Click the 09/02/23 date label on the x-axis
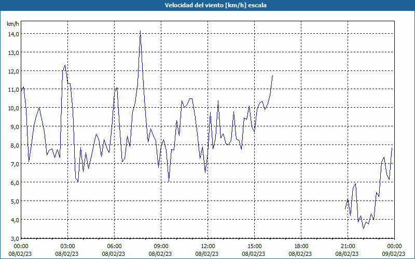Viewport: 415px width, 259px height. pyautogui.click(x=394, y=254)
